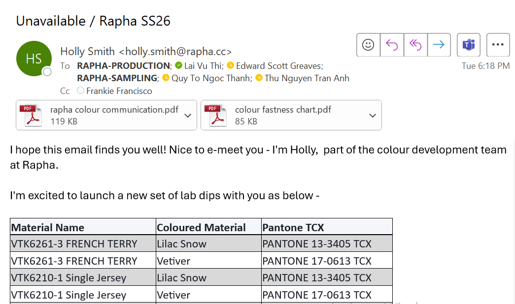Click the Reply All double-arrow icon
This screenshot has width=515, height=304.
click(415, 45)
